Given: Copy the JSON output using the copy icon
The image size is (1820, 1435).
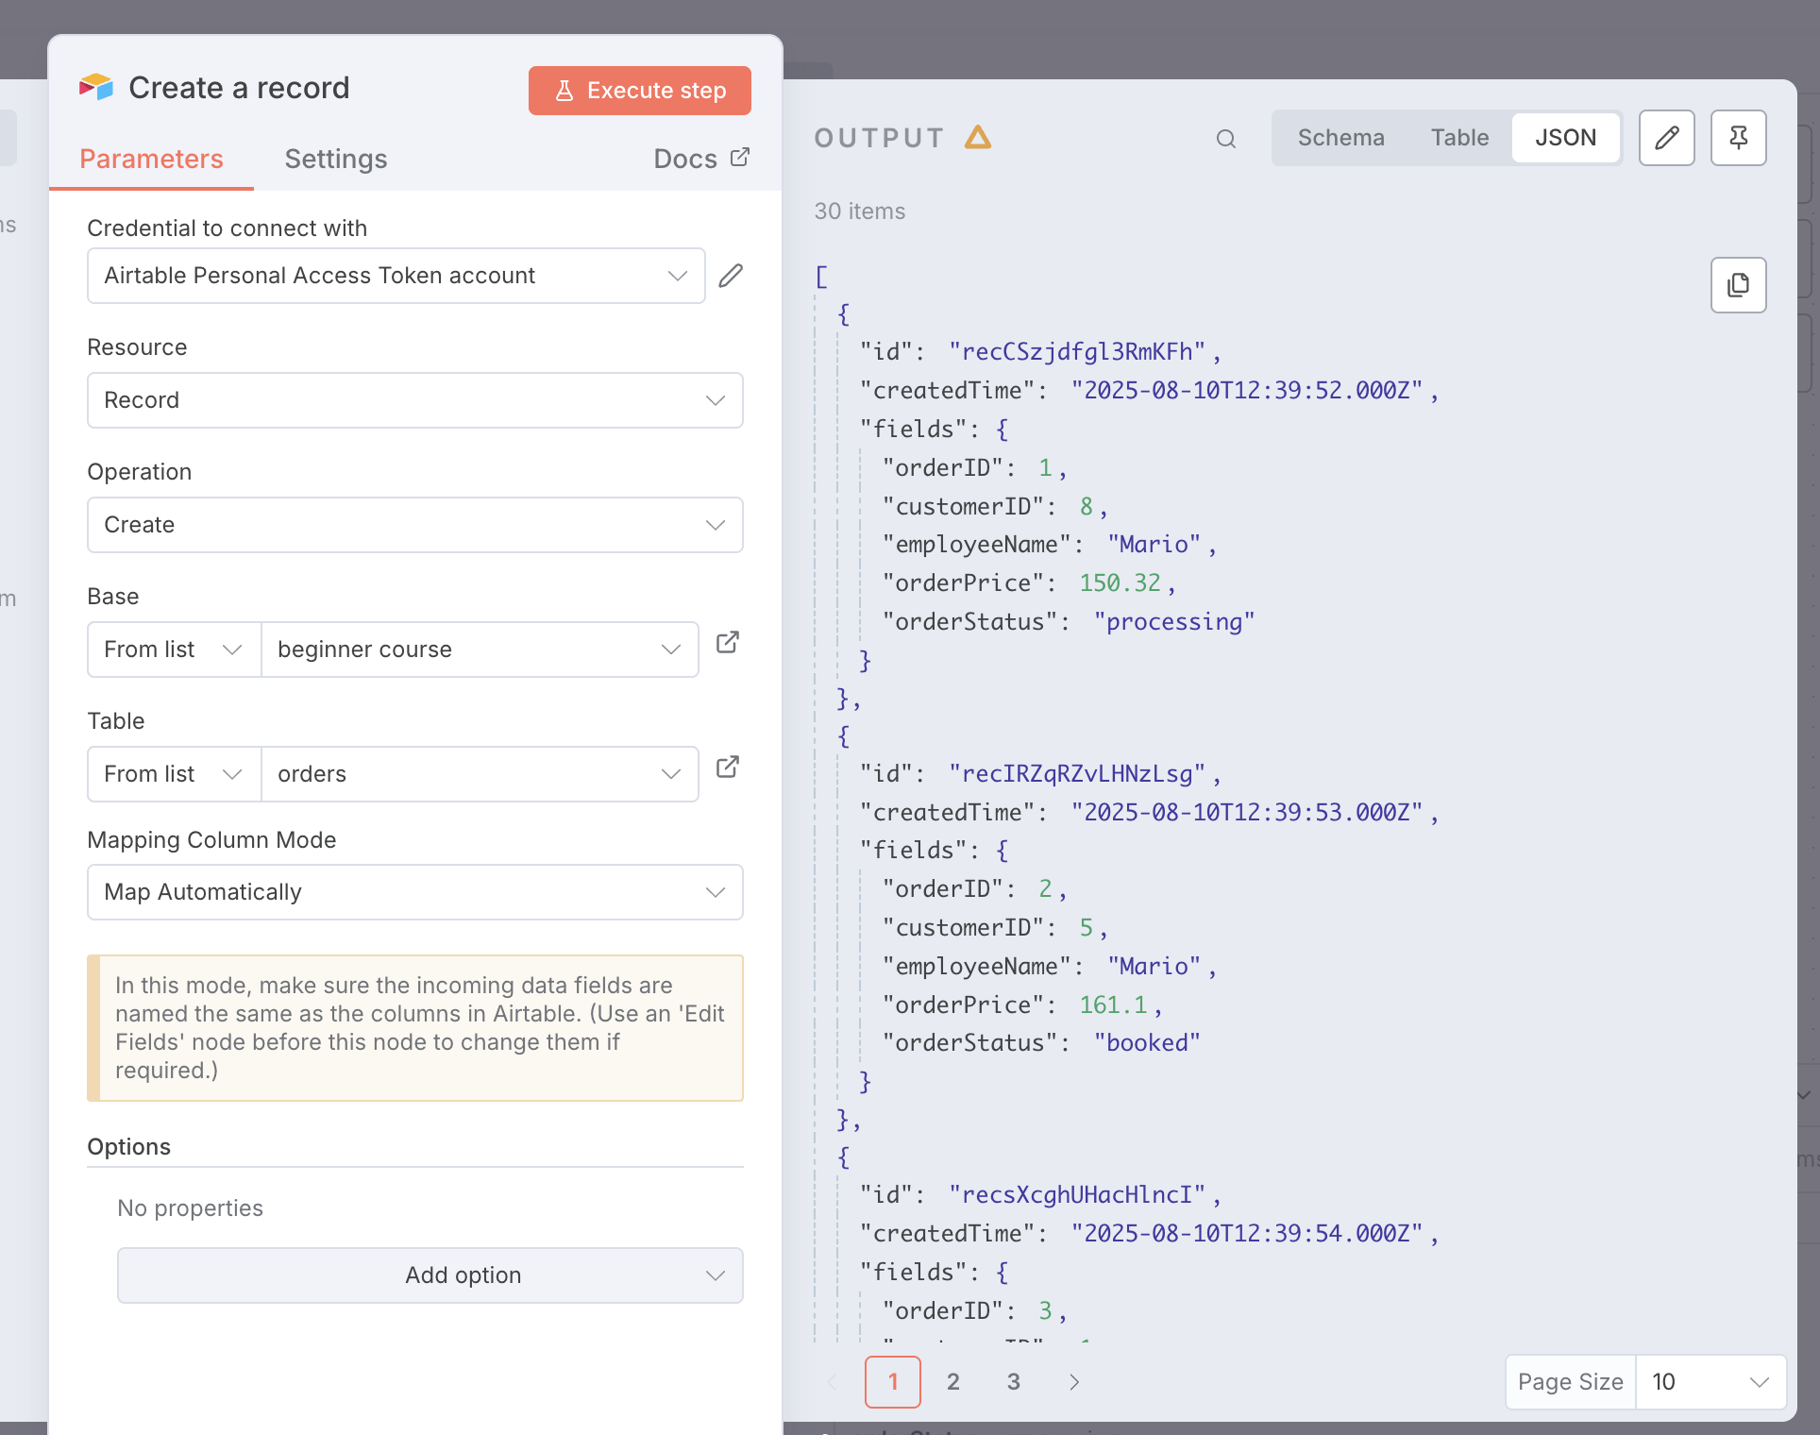Looking at the screenshot, I should 1739,285.
